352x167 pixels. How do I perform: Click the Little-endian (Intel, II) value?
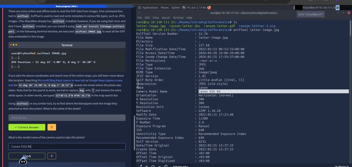(x=221, y=80)
